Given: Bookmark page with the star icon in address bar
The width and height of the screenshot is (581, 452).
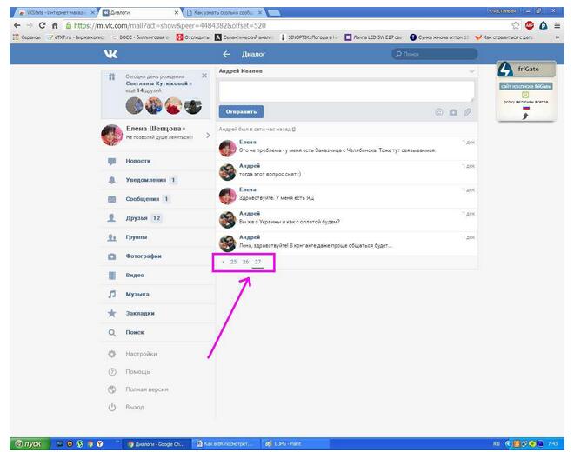Looking at the screenshot, I should [516, 26].
